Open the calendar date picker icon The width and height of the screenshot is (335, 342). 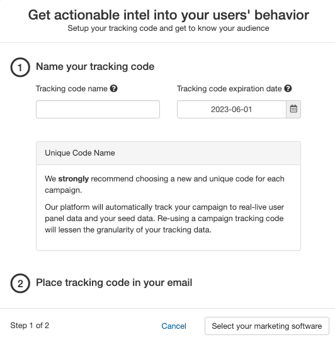(x=293, y=109)
